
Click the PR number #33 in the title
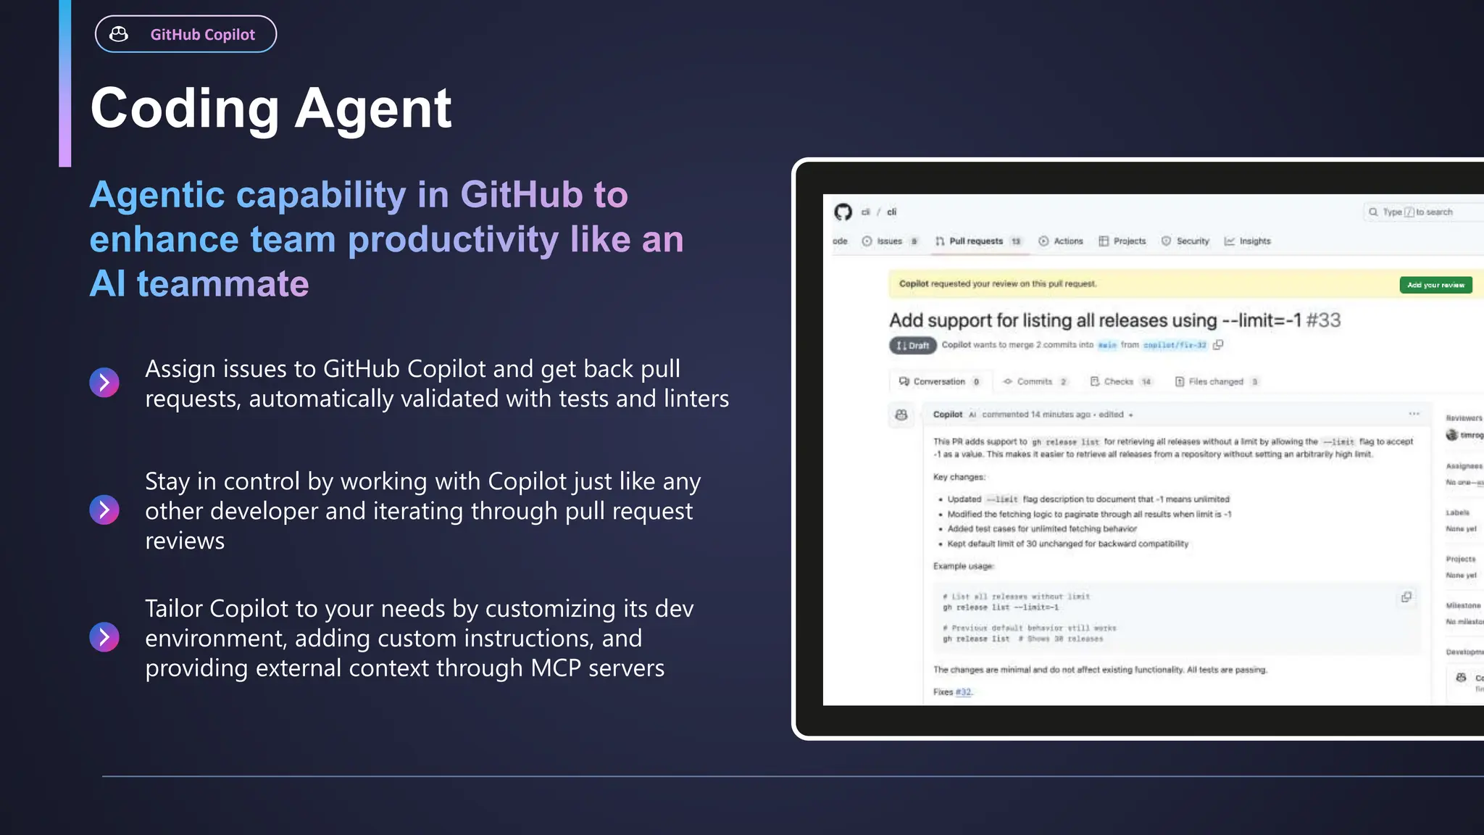coord(1324,320)
